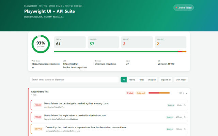Expand the locked-out user test row chevron
218x136 pixels.
point(185,117)
